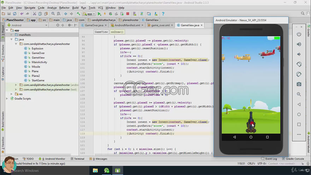Click the Open folder toolbar icon
311x175 pixels.
tap(4, 14)
